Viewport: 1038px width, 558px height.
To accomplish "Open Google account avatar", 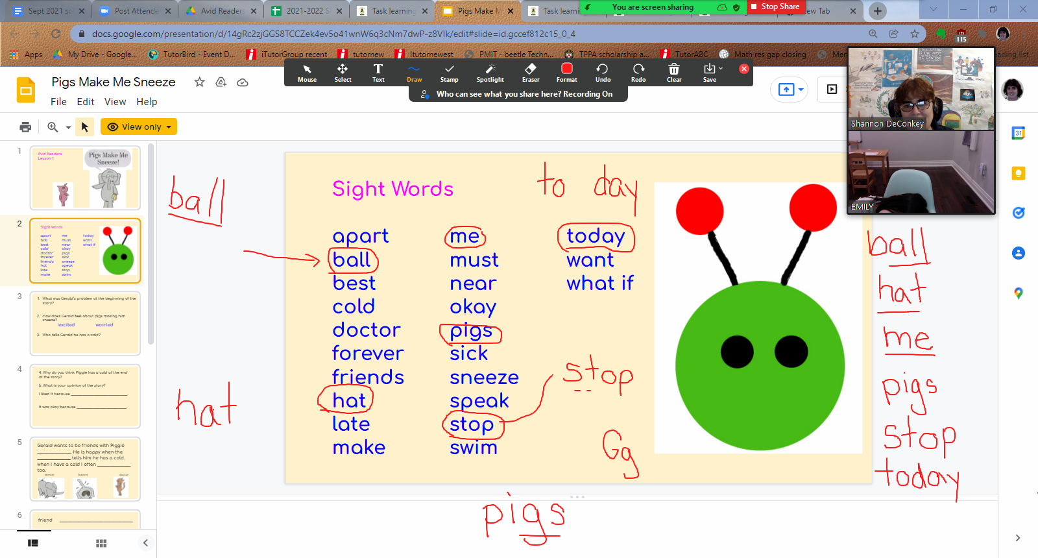I will tap(1012, 90).
